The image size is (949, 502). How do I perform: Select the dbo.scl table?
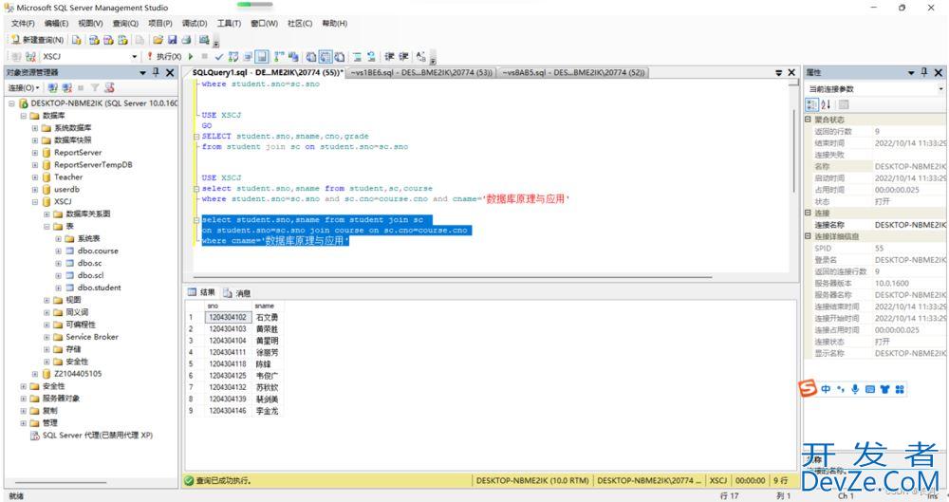90,275
